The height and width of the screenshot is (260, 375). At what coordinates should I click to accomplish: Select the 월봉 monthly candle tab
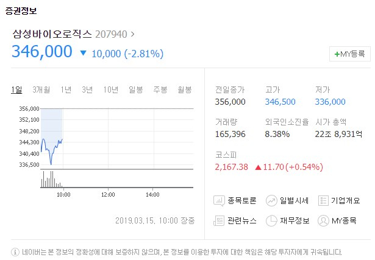coord(184,90)
